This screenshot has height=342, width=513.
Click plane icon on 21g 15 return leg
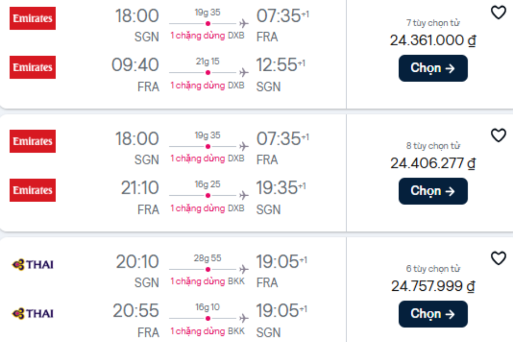[x=244, y=72]
